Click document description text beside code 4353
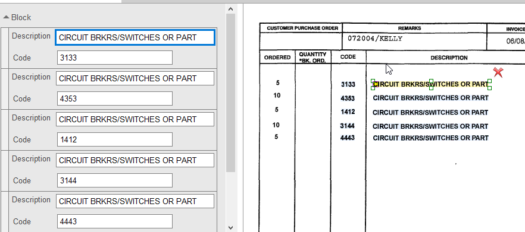 point(430,98)
